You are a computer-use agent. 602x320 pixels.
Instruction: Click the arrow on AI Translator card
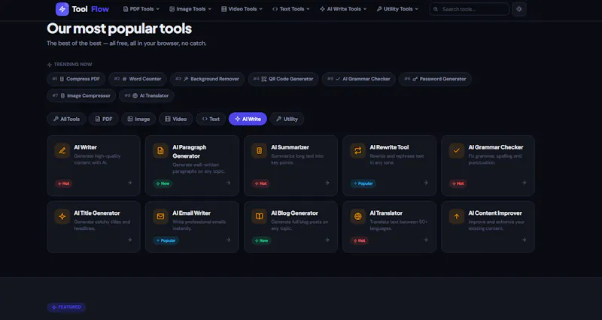(x=425, y=240)
